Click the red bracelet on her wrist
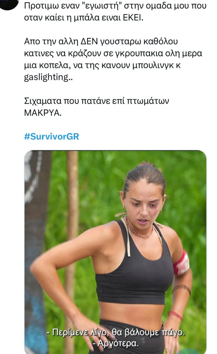The width and height of the screenshot is (217, 354). click(175, 315)
